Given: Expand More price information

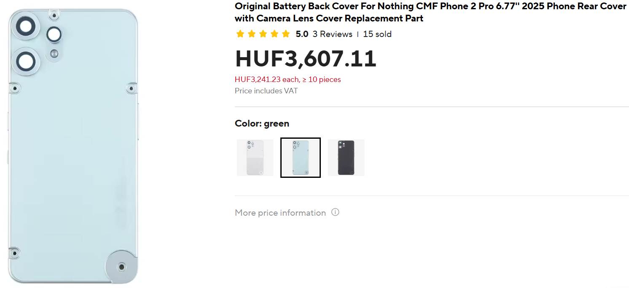Looking at the screenshot, I should coord(280,213).
